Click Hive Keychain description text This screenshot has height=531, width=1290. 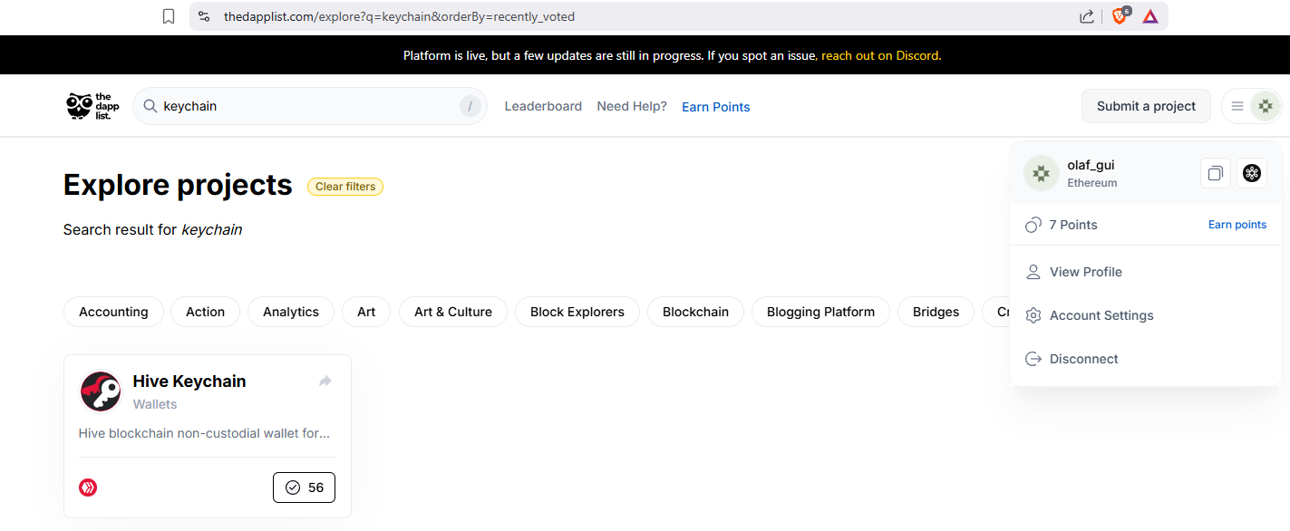204,433
